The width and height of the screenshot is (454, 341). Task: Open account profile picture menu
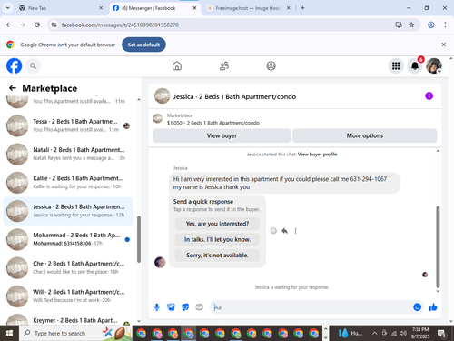click(434, 65)
